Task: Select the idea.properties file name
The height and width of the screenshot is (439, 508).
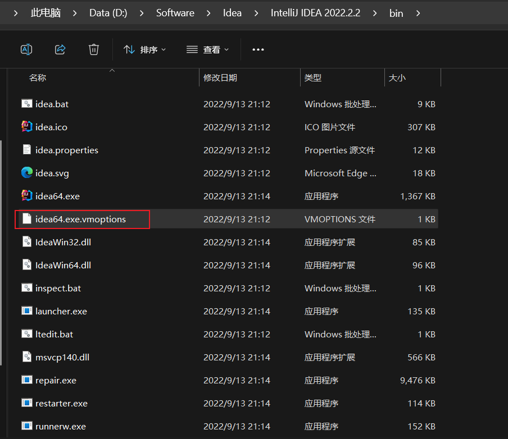Action: tap(67, 150)
